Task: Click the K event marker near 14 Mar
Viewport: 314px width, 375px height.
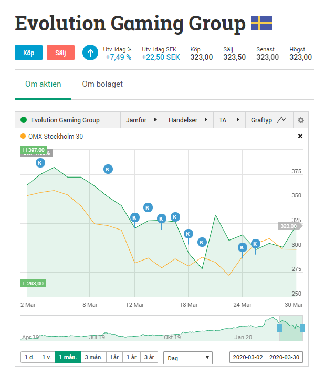Action: point(148,207)
